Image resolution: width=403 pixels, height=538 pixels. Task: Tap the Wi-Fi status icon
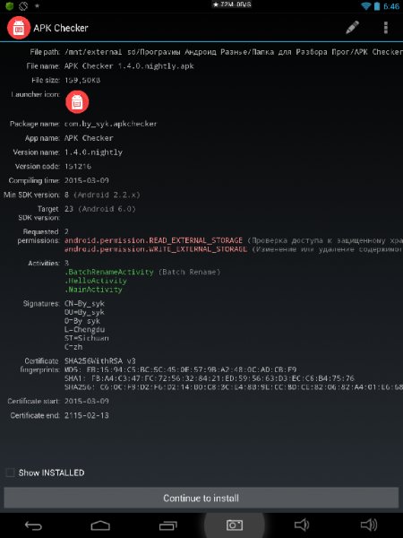366,6
